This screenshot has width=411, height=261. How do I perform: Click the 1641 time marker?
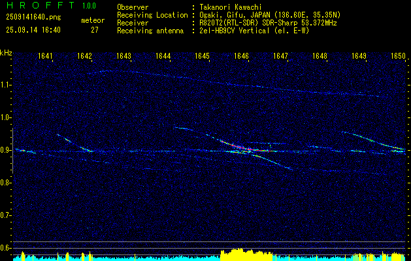tap(46, 57)
